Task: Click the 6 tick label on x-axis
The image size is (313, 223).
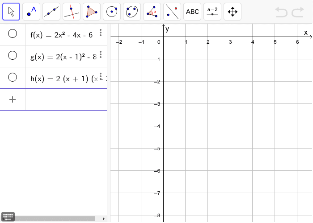Action: [x=297, y=42]
